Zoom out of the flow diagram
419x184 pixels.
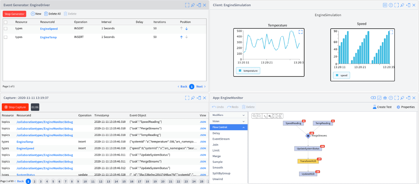point(259,116)
